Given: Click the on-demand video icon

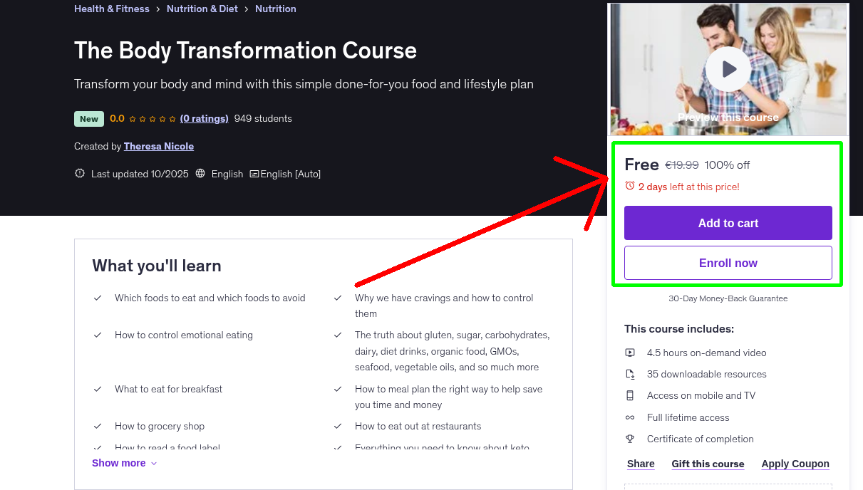Looking at the screenshot, I should [630, 353].
